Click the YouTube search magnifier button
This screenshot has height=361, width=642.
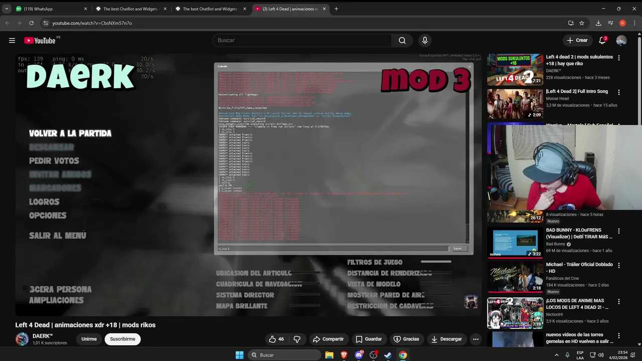point(402,41)
